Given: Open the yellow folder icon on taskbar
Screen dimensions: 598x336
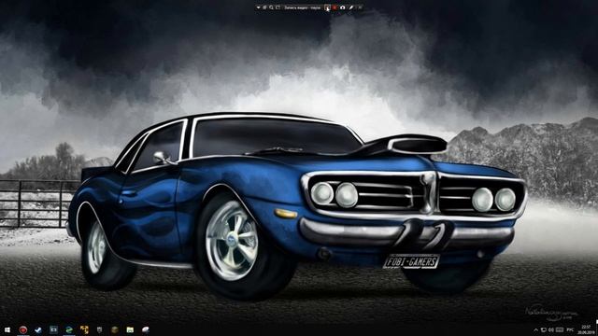Looking at the screenshot, I should (x=130, y=329).
